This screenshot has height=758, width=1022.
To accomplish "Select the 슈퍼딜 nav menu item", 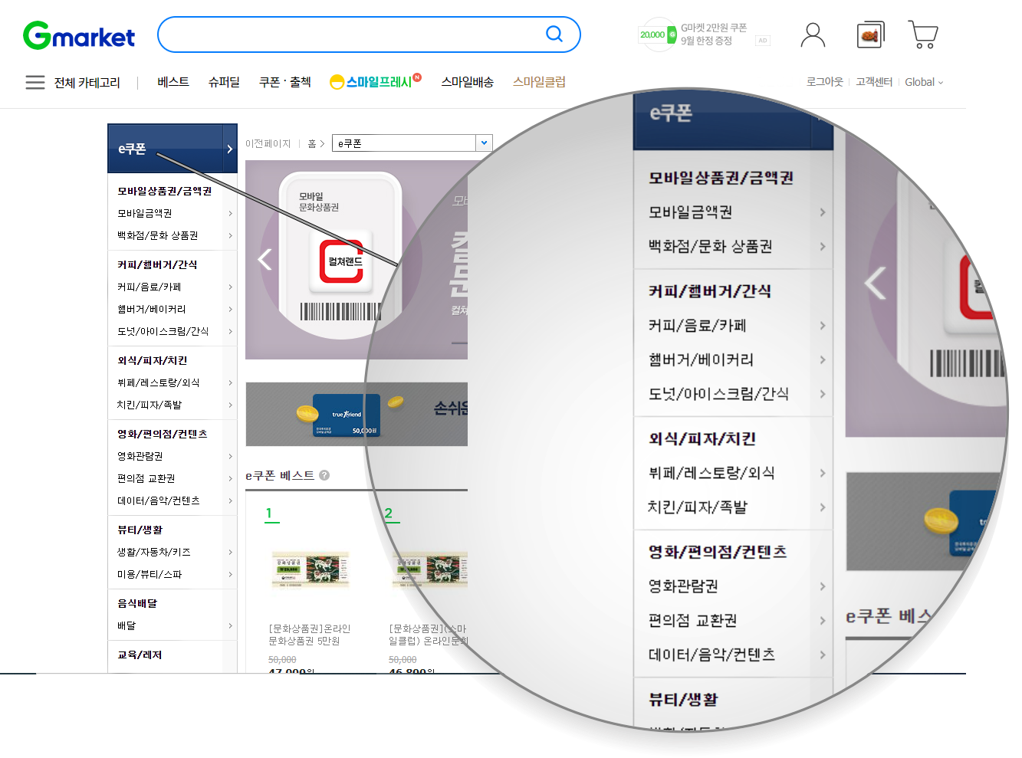I will 224,82.
